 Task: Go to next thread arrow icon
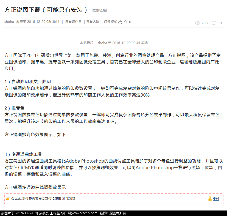pos(131,22)
